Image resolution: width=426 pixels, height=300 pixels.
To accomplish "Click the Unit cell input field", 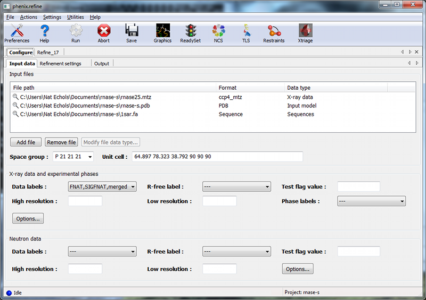I will [217, 157].
